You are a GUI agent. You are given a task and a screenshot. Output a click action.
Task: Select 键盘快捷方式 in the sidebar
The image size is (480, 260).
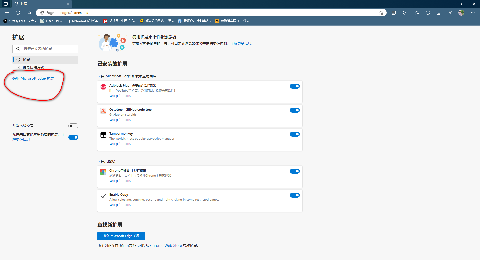(45, 68)
